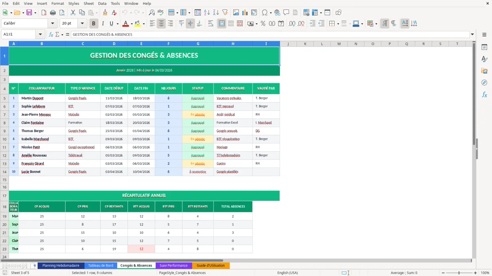Open the Conditional Formatting dropdown arrow
The height and width of the screenshot is (276, 492).
tap(376, 24)
